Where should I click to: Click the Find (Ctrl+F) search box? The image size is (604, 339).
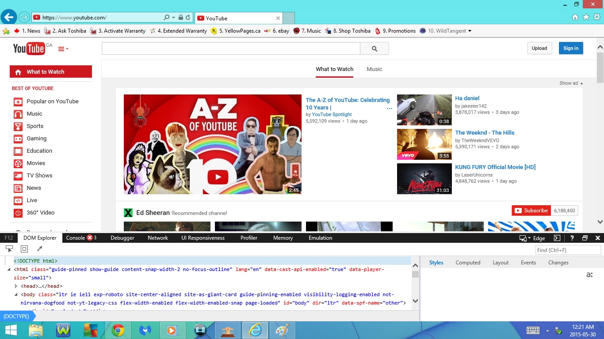(x=568, y=250)
